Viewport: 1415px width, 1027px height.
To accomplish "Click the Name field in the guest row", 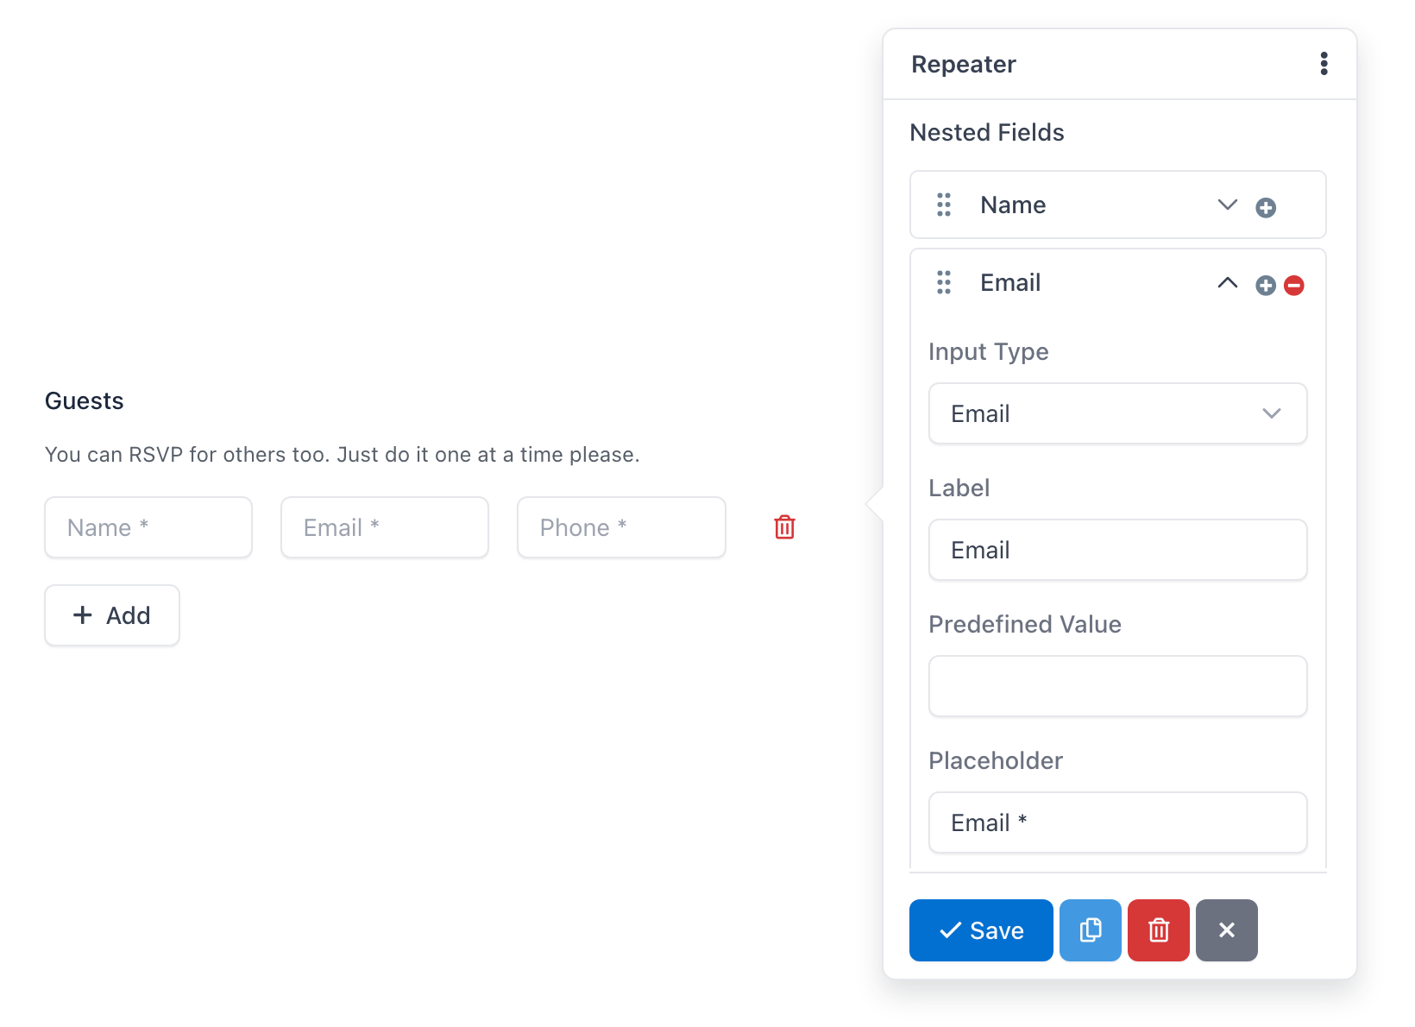I will (x=148, y=527).
